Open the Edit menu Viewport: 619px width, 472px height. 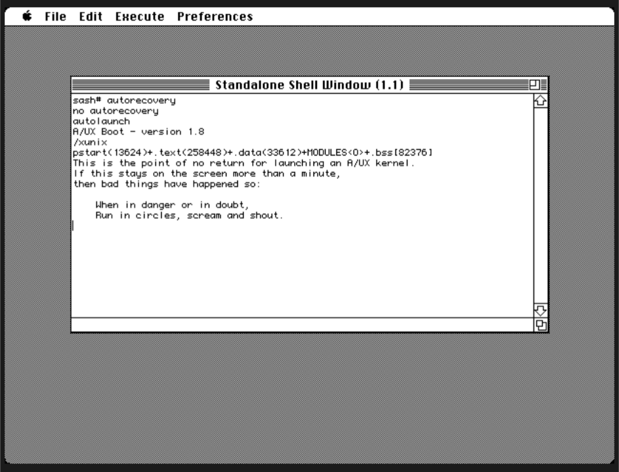[x=91, y=17]
